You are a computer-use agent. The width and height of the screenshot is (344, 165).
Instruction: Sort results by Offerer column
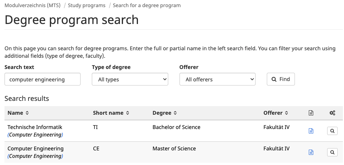(275, 113)
